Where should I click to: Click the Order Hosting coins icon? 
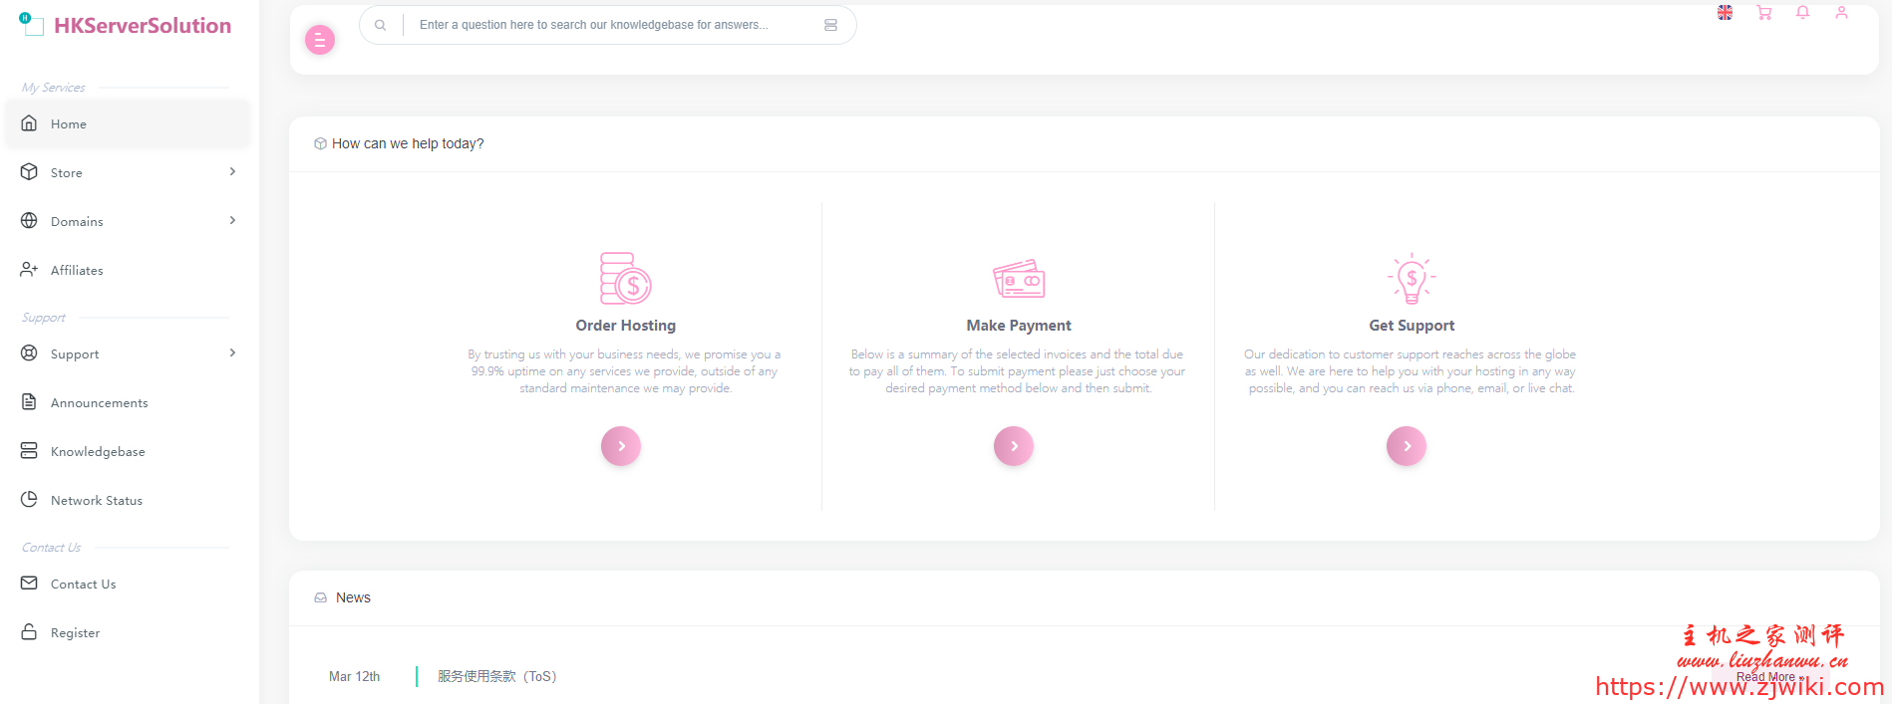625,278
